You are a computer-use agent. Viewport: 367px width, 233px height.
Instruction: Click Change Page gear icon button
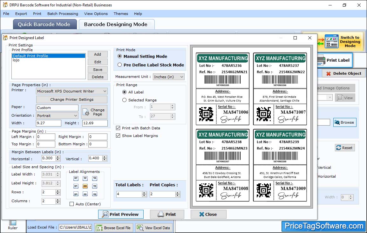point(94,112)
